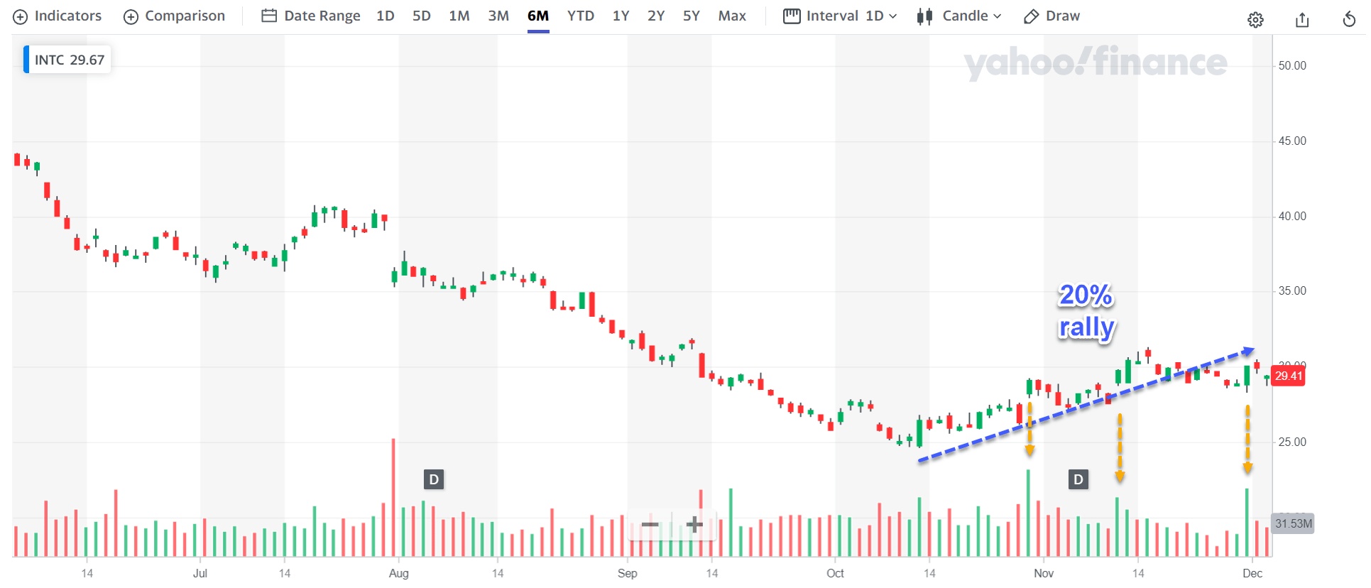Click the Comparison plus icon
Image resolution: width=1371 pixels, height=588 pixels.
coord(131,16)
